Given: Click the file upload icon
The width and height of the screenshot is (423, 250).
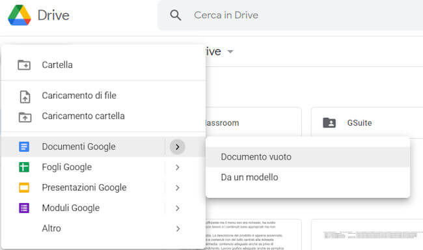Looking at the screenshot, I should 25,96.
